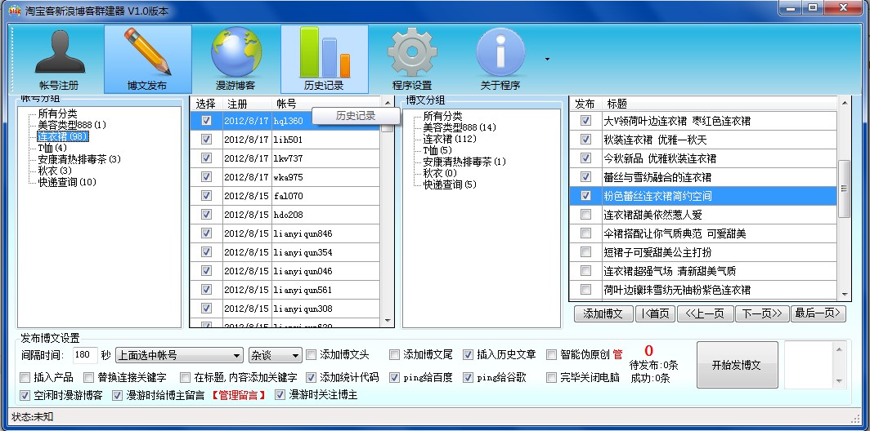Toggle the checkbox for account wka975
The width and height of the screenshot is (870, 431).
(x=206, y=176)
